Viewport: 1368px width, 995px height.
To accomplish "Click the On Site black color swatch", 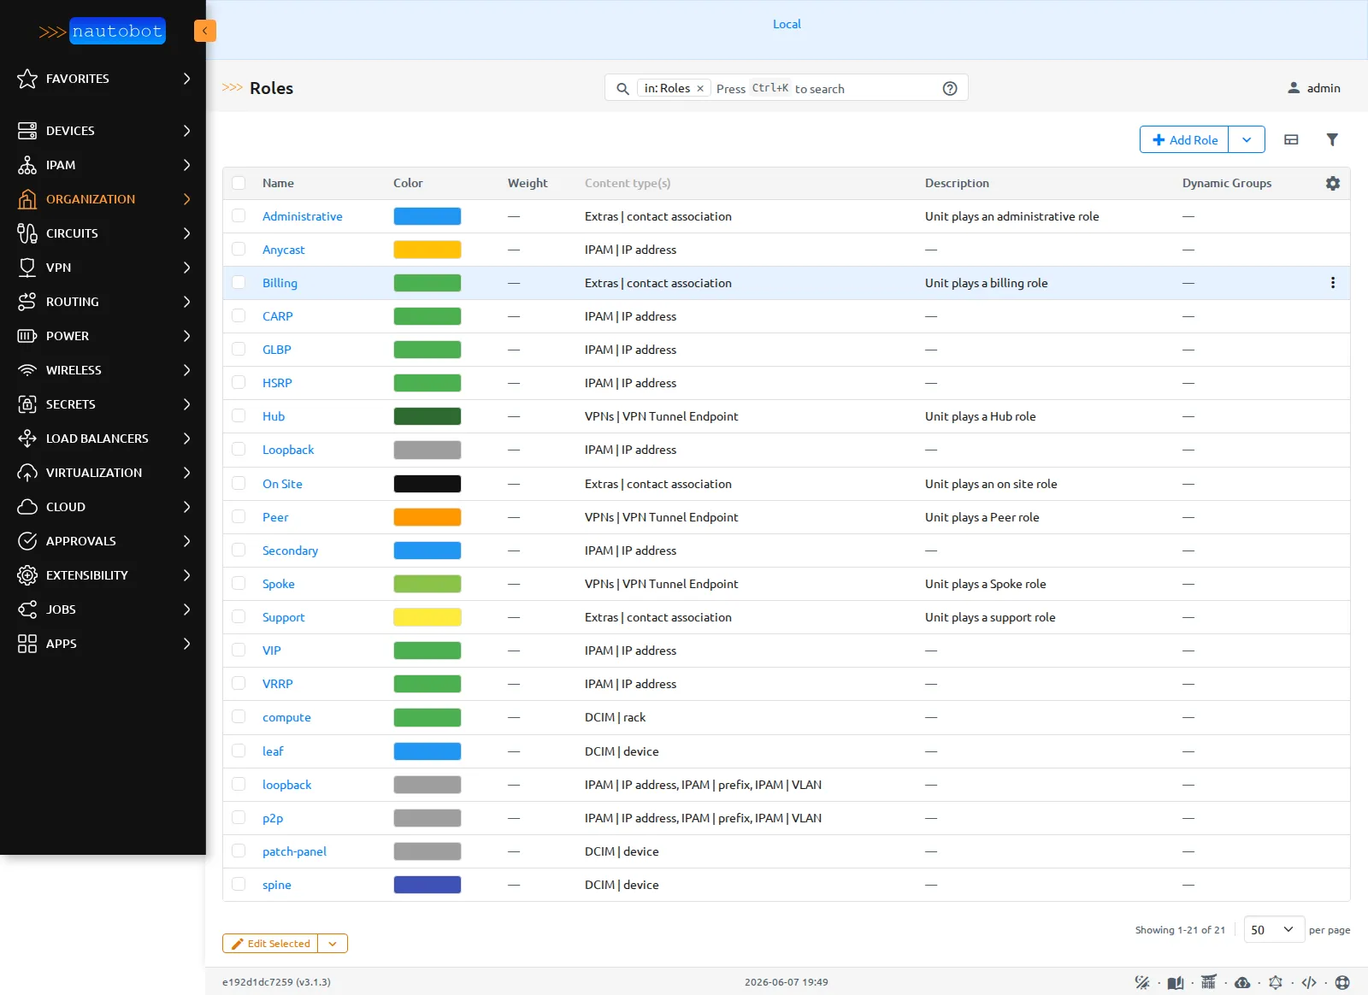I will (427, 484).
